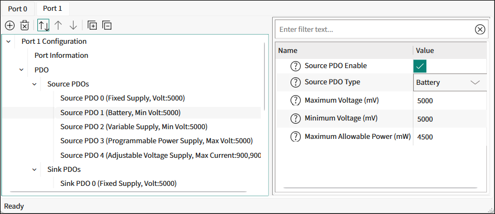Image resolution: width=495 pixels, height=214 pixels.
Task: Uncheck the Source PDO Enable checkbox
Action: click(x=420, y=66)
